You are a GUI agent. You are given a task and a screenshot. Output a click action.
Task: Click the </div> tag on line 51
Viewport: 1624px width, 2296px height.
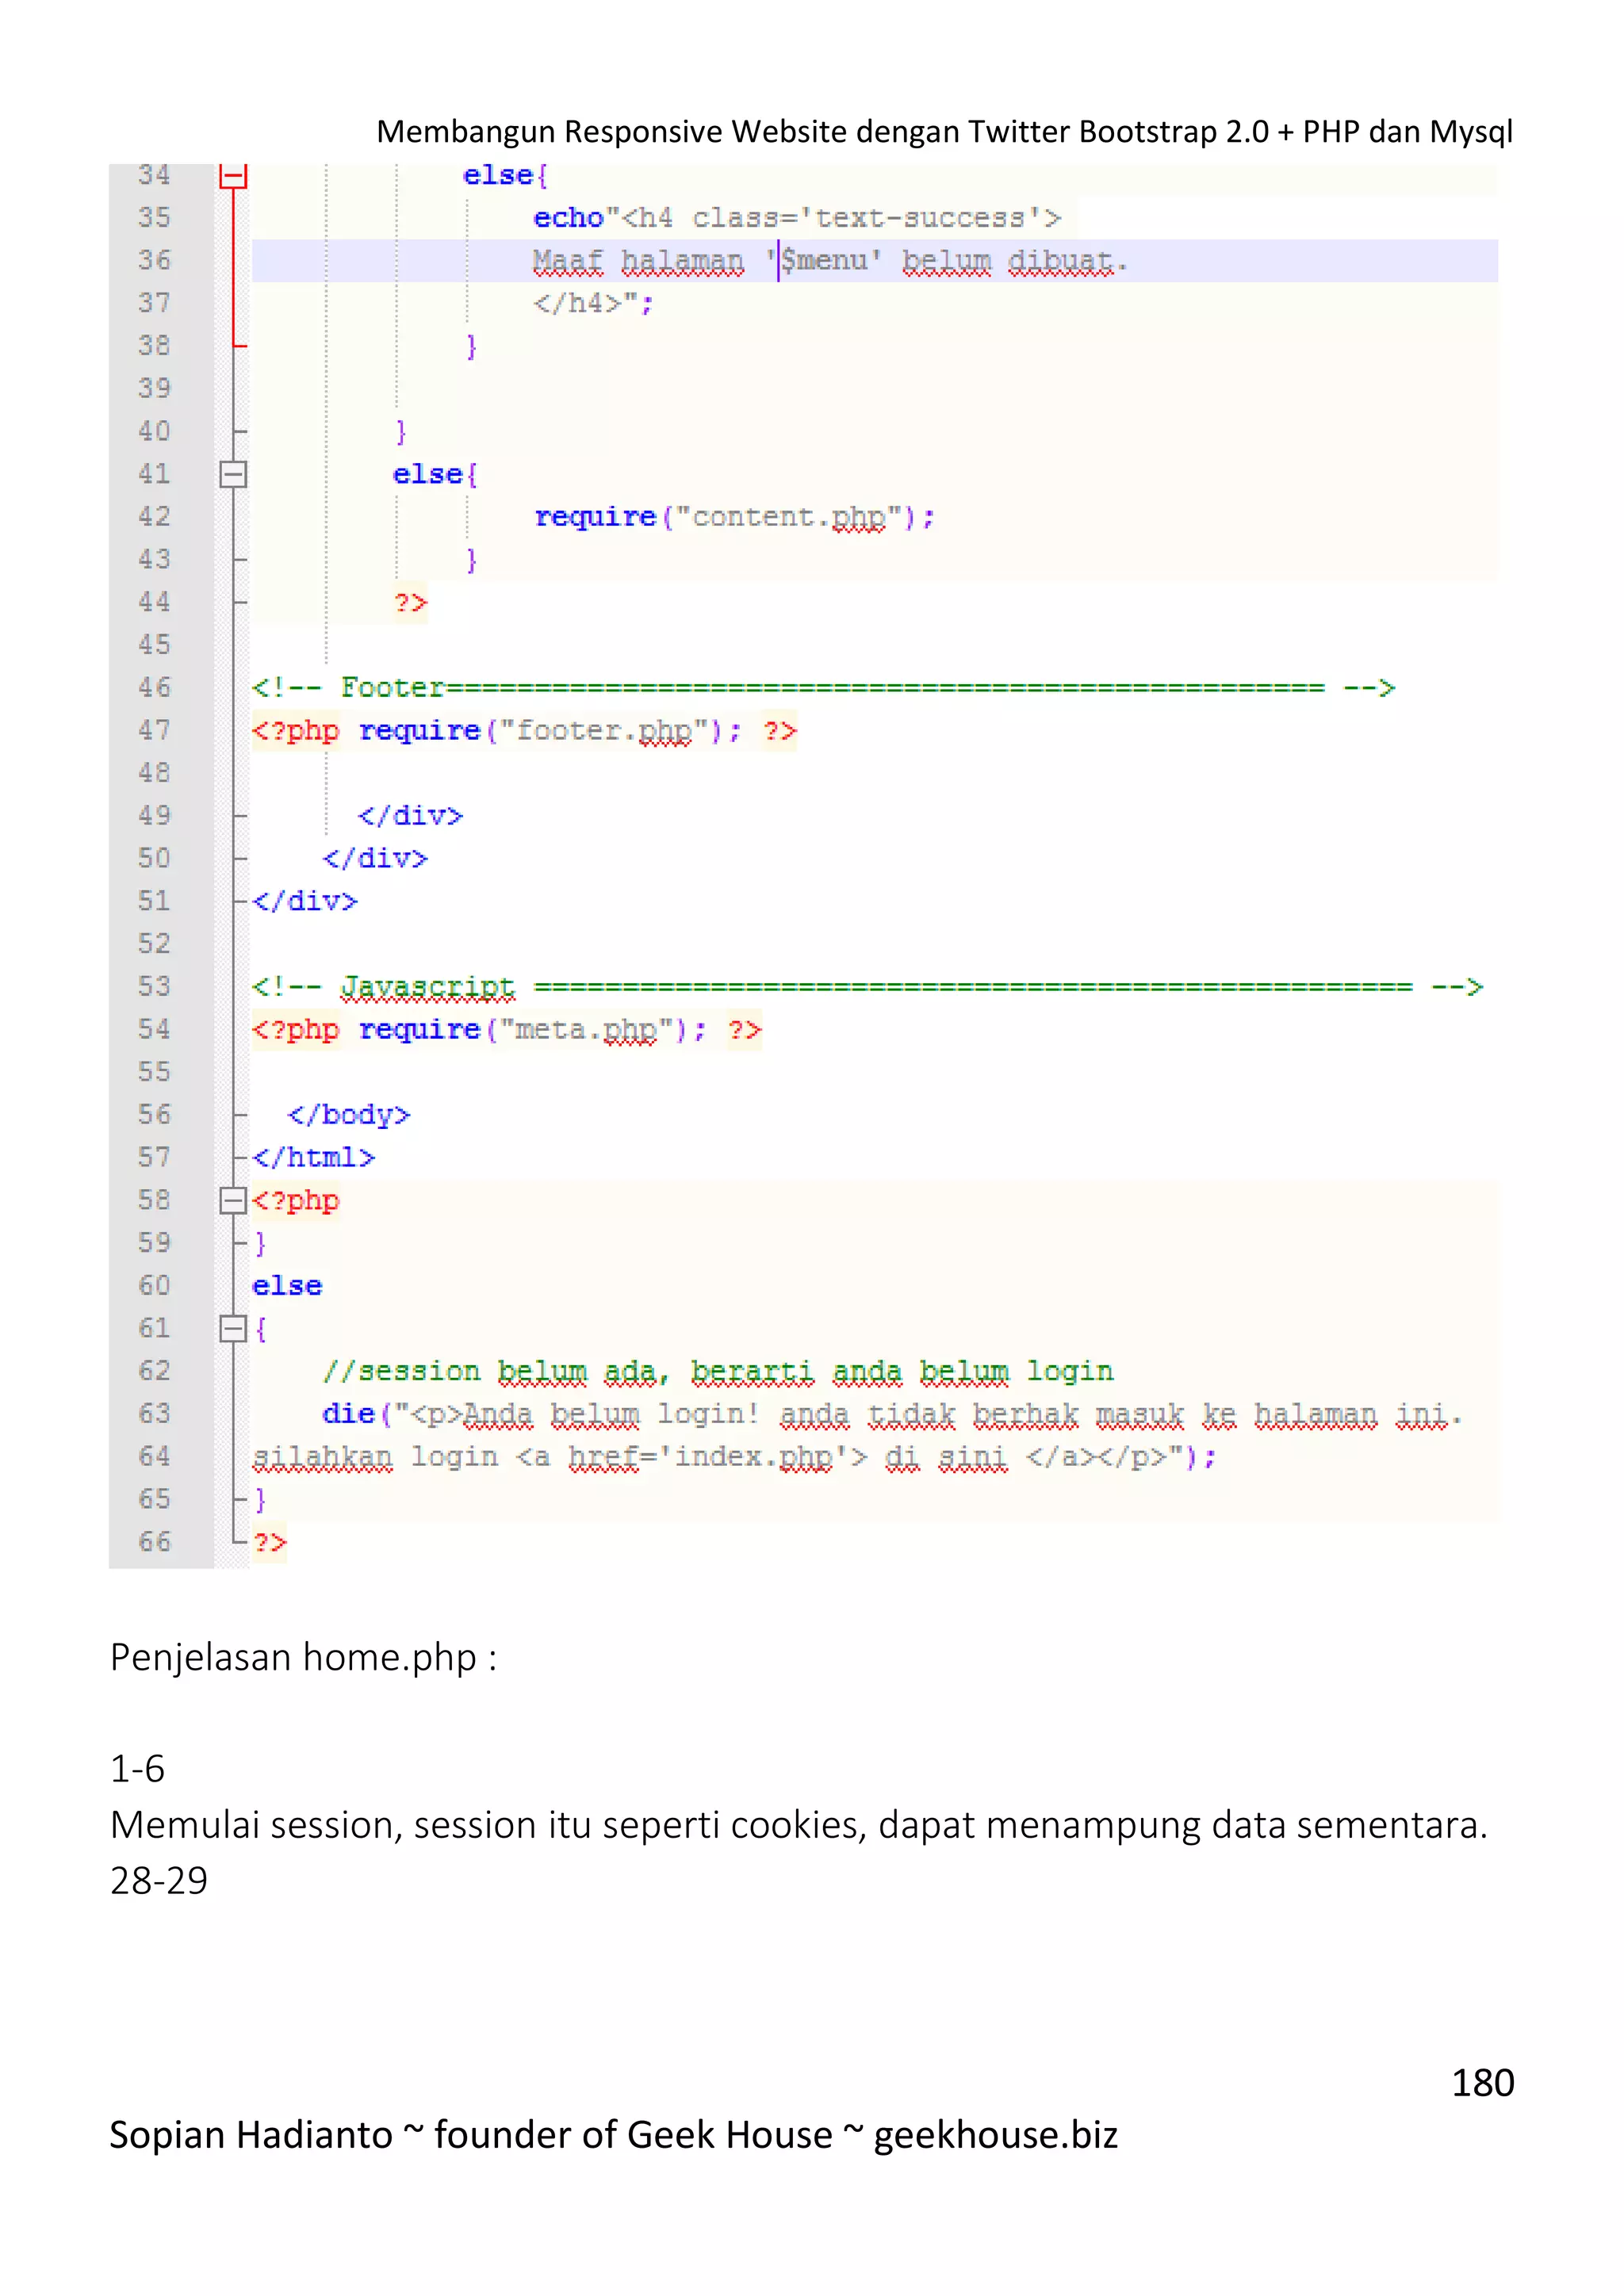(x=304, y=902)
